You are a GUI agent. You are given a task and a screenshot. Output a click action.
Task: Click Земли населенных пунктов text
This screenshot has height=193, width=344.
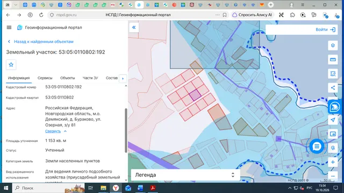(73, 161)
